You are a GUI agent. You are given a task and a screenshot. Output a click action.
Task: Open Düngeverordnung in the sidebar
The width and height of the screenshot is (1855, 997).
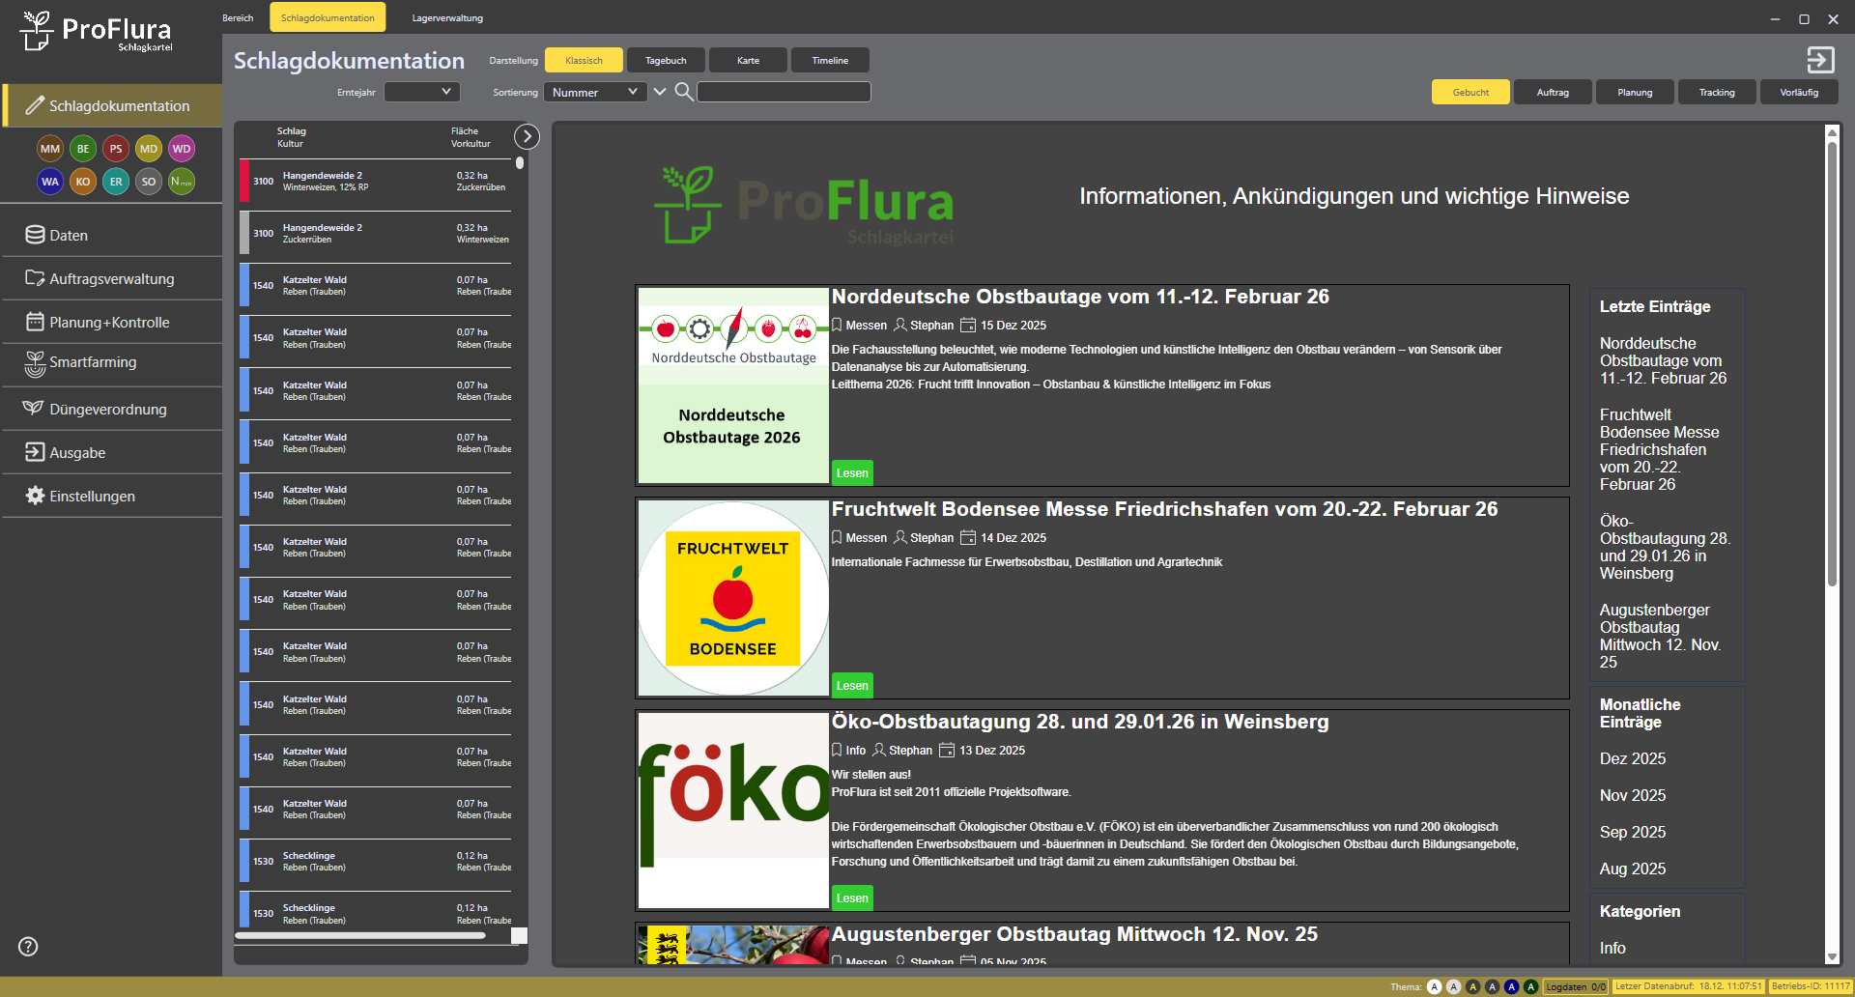coord(107,410)
